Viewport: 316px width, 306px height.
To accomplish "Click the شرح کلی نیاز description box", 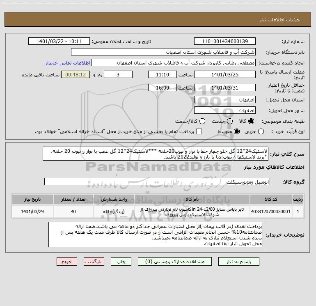I will click(156, 154).
